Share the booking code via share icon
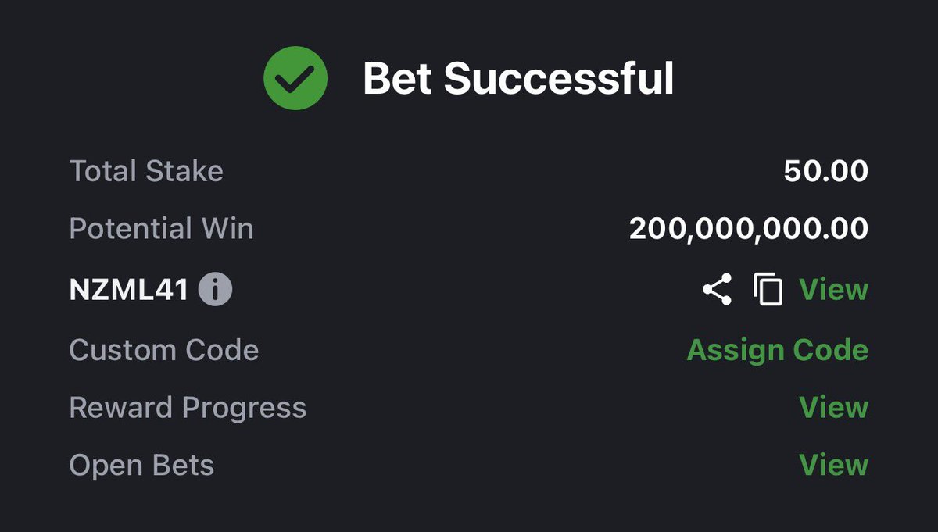 point(717,290)
